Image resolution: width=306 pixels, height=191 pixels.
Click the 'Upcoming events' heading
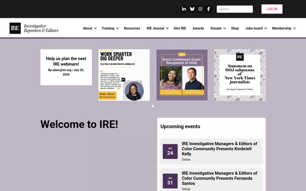[x=180, y=126]
